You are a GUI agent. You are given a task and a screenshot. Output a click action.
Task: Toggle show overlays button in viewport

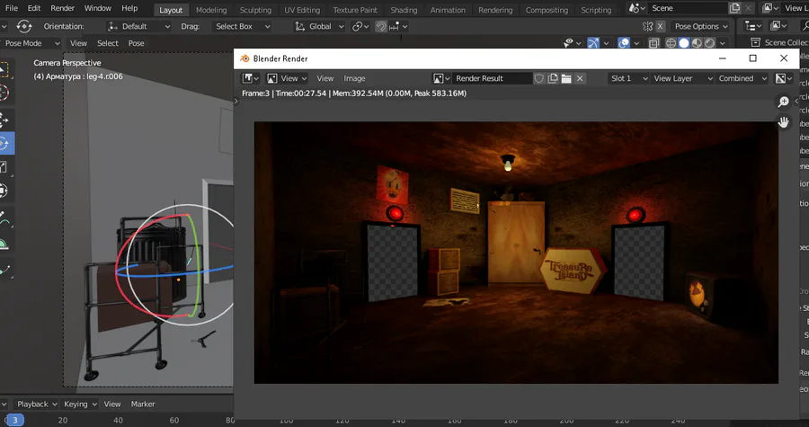click(x=623, y=43)
